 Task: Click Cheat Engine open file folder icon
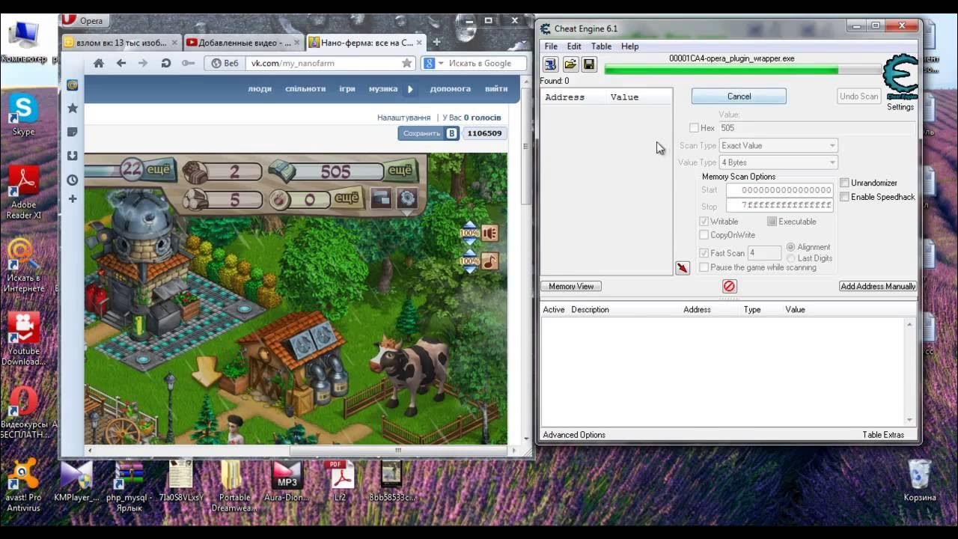pyautogui.click(x=570, y=64)
